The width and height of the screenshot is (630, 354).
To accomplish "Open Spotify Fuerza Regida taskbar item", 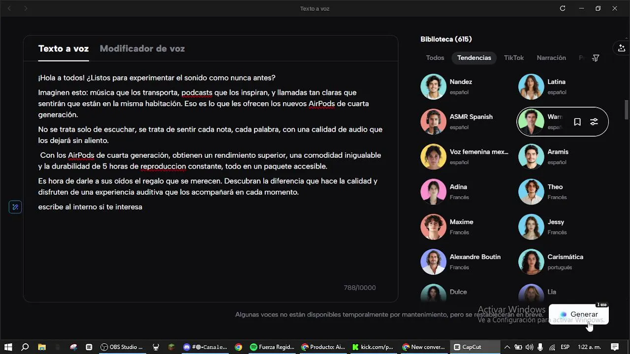I will [272, 347].
